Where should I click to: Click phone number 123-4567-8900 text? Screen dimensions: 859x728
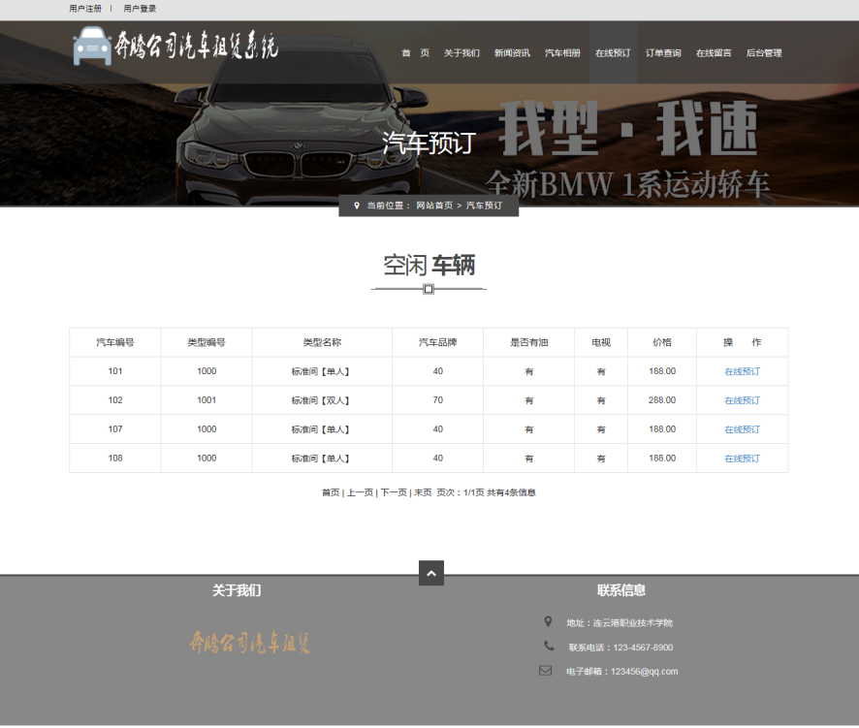point(643,648)
